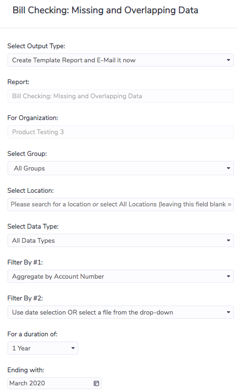Expand the Select Group combo box
The height and width of the screenshot is (392, 237).
(121, 168)
